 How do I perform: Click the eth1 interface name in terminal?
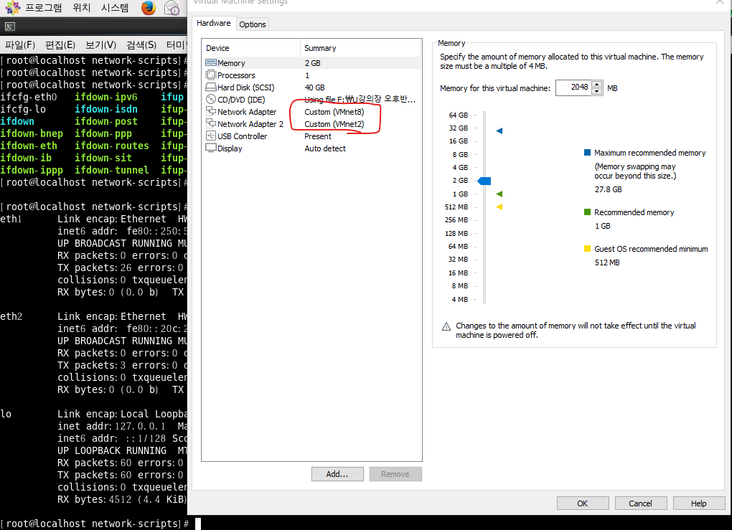point(11,219)
